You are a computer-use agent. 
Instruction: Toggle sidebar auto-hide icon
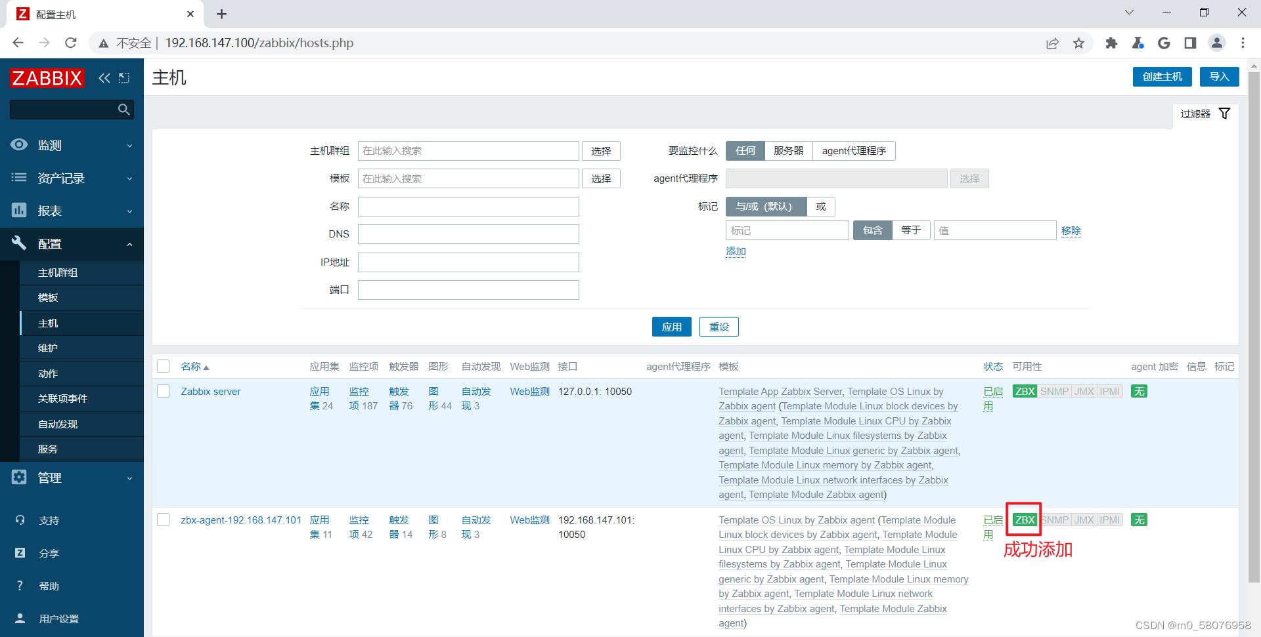pyautogui.click(x=124, y=78)
